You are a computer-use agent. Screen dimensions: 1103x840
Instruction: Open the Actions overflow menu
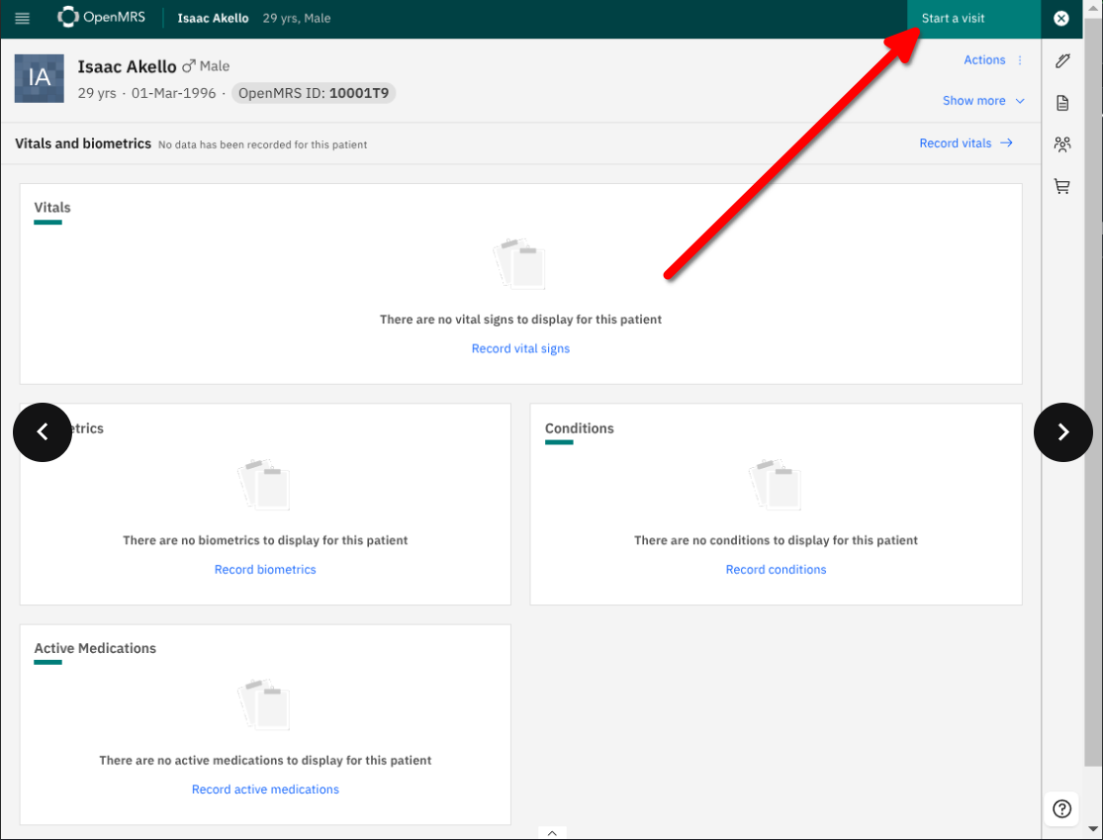[993, 60]
